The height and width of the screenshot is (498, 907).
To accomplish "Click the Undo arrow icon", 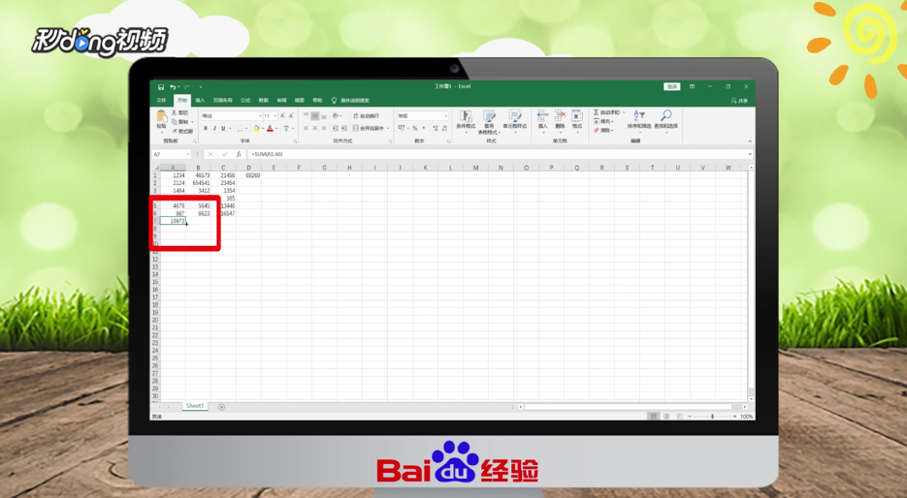I will point(172,87).
